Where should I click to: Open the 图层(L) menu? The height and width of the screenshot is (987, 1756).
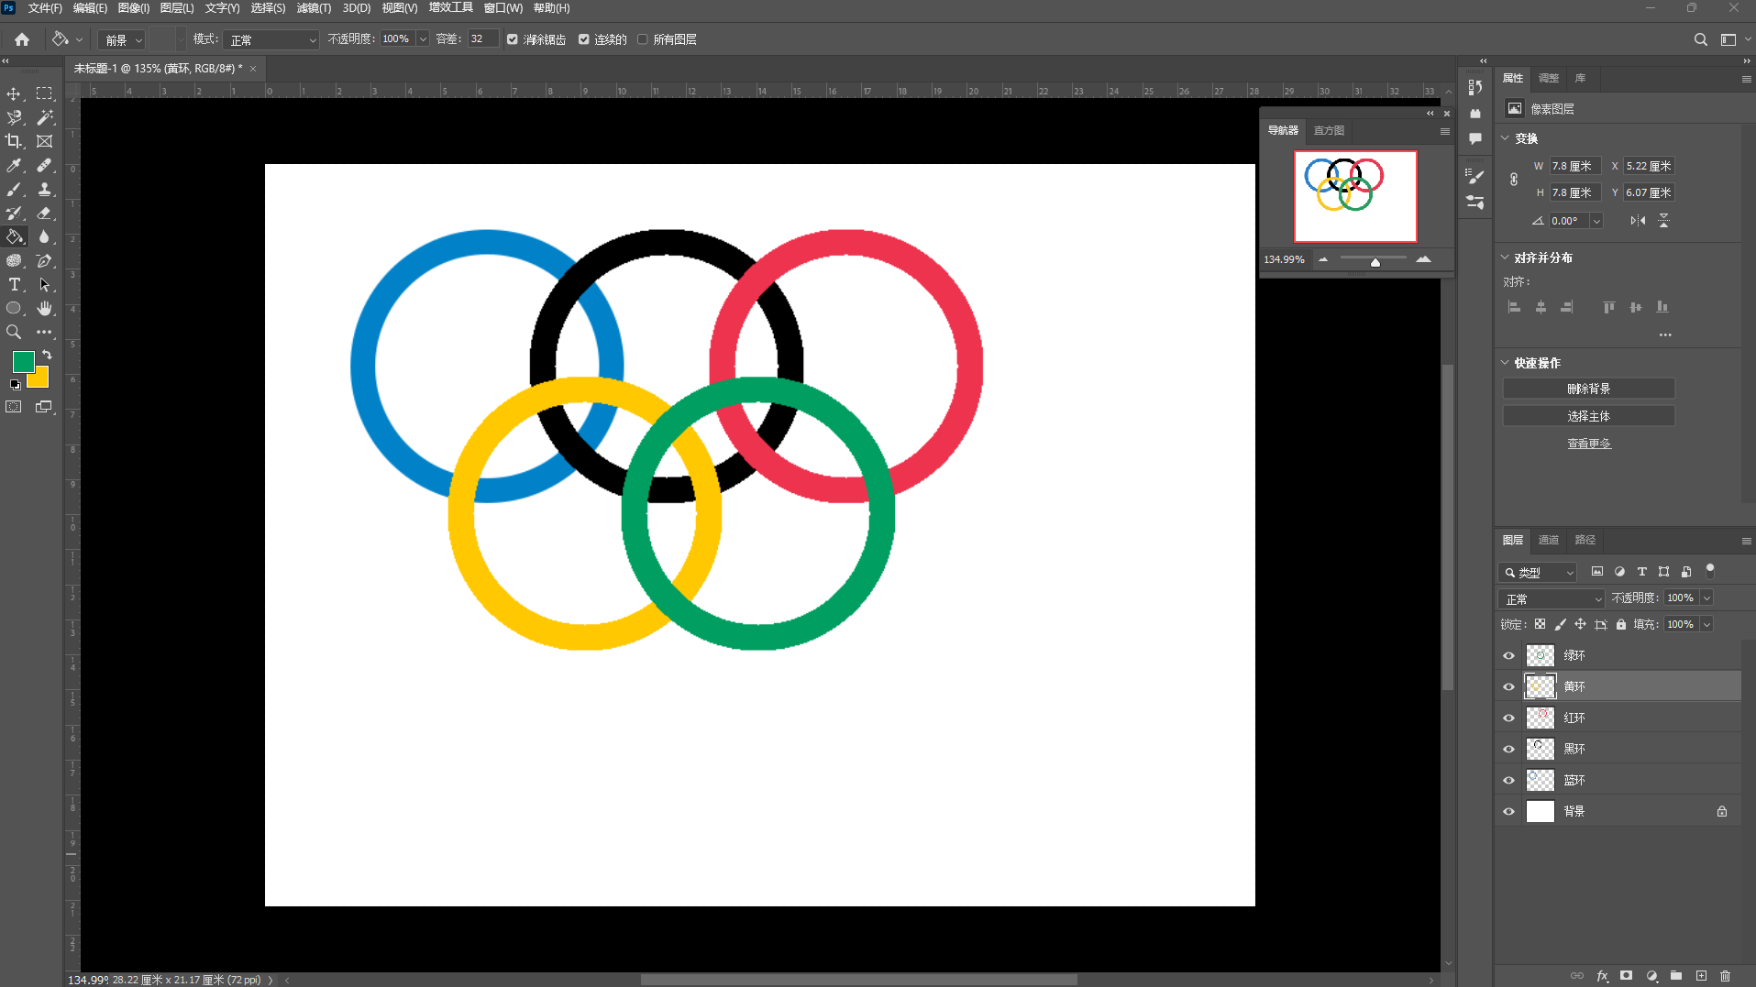176,8
